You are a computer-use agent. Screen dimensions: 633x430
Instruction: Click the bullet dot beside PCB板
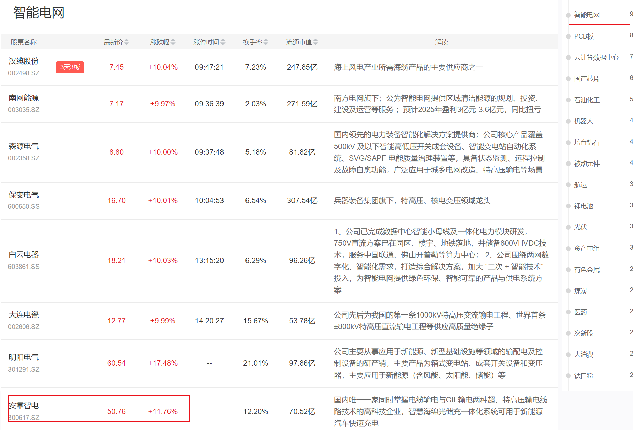(568, 36)
